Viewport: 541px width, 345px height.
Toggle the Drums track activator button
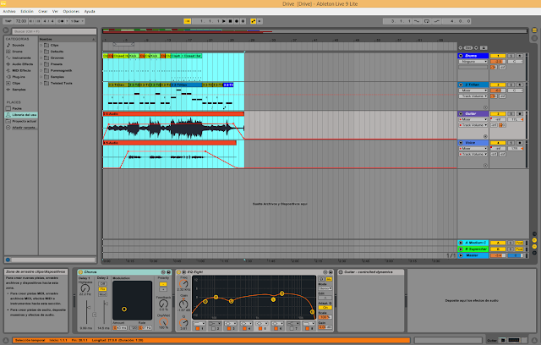(498, 56)
